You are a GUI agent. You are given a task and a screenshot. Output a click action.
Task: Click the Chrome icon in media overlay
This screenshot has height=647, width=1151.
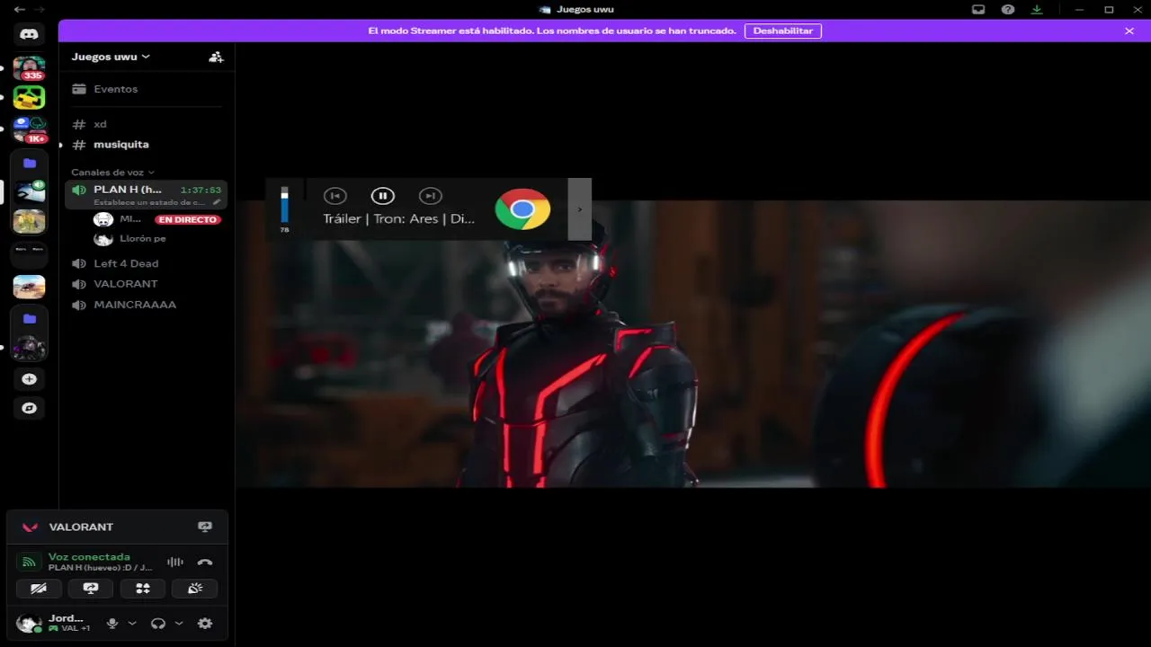(522, 209)
